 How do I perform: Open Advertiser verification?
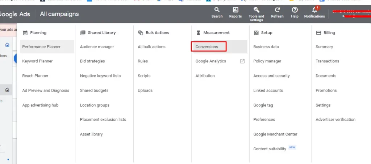point(335,120)
